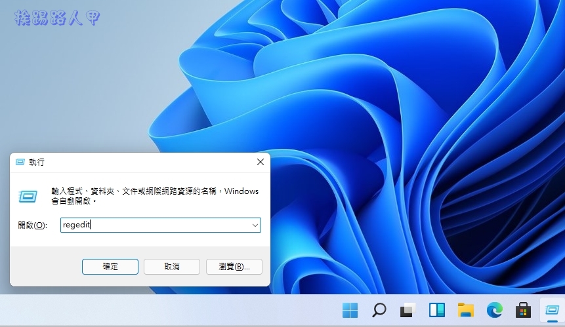Open the Windows Start menu

click(350, 310)
